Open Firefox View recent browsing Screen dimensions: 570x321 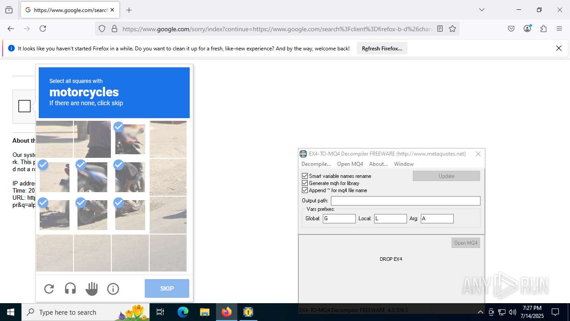coord(9,10)
